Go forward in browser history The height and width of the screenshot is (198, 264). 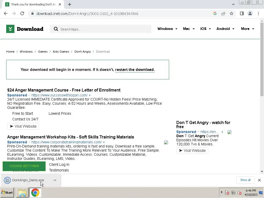(x=14, y=13)
